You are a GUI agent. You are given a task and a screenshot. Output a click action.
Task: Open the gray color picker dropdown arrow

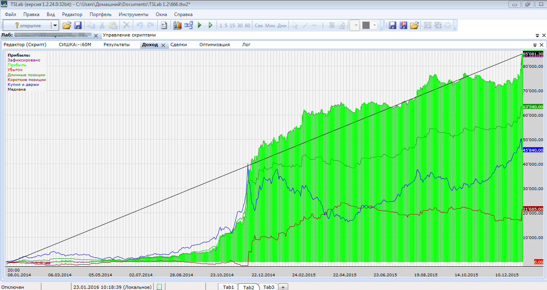pyautogui.click(x=375, y=25)
